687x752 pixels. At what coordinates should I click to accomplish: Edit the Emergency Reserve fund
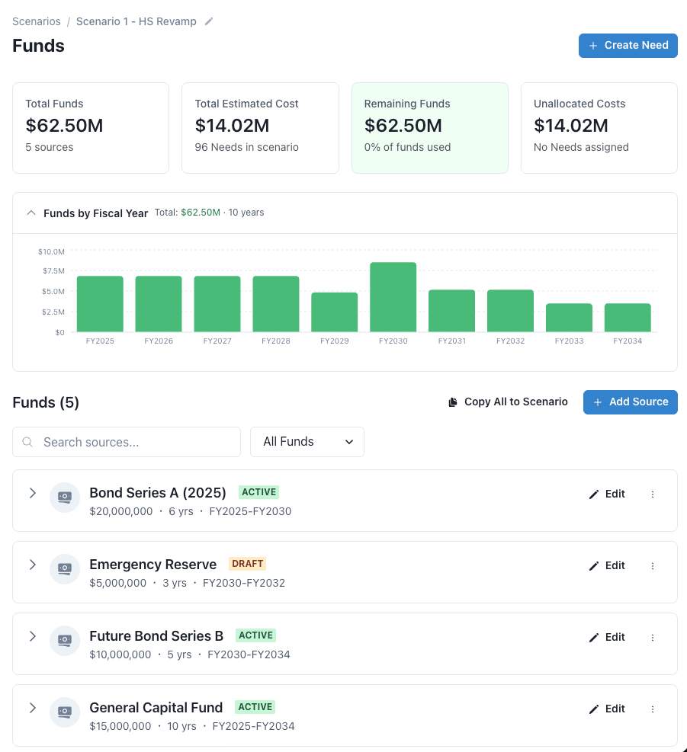(x=607, y=565)
